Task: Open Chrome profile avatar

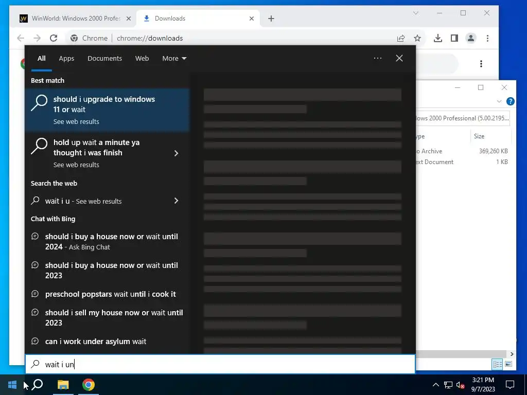Action: coord(471,38)
